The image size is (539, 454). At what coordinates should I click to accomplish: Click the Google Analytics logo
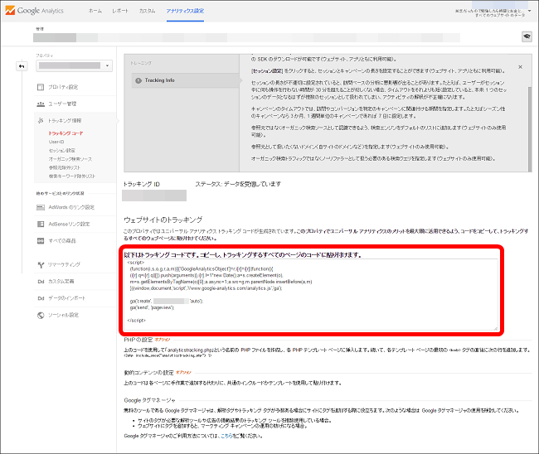tap(34, 11)
